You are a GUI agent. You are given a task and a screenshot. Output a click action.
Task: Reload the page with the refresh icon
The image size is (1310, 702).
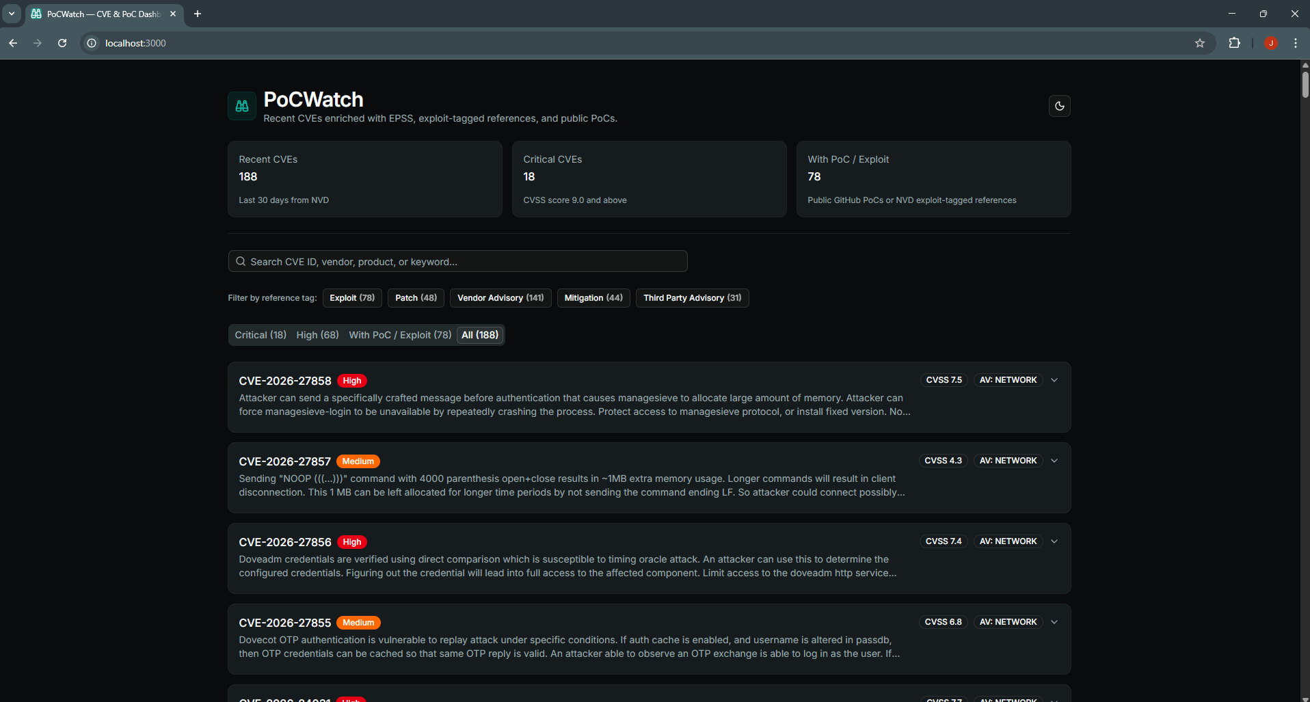(62, 43)
